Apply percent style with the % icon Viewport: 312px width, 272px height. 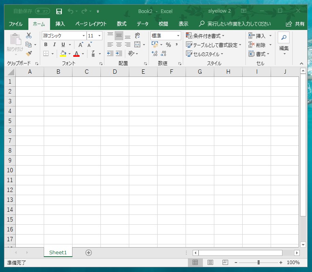click(x=168, y=45)
